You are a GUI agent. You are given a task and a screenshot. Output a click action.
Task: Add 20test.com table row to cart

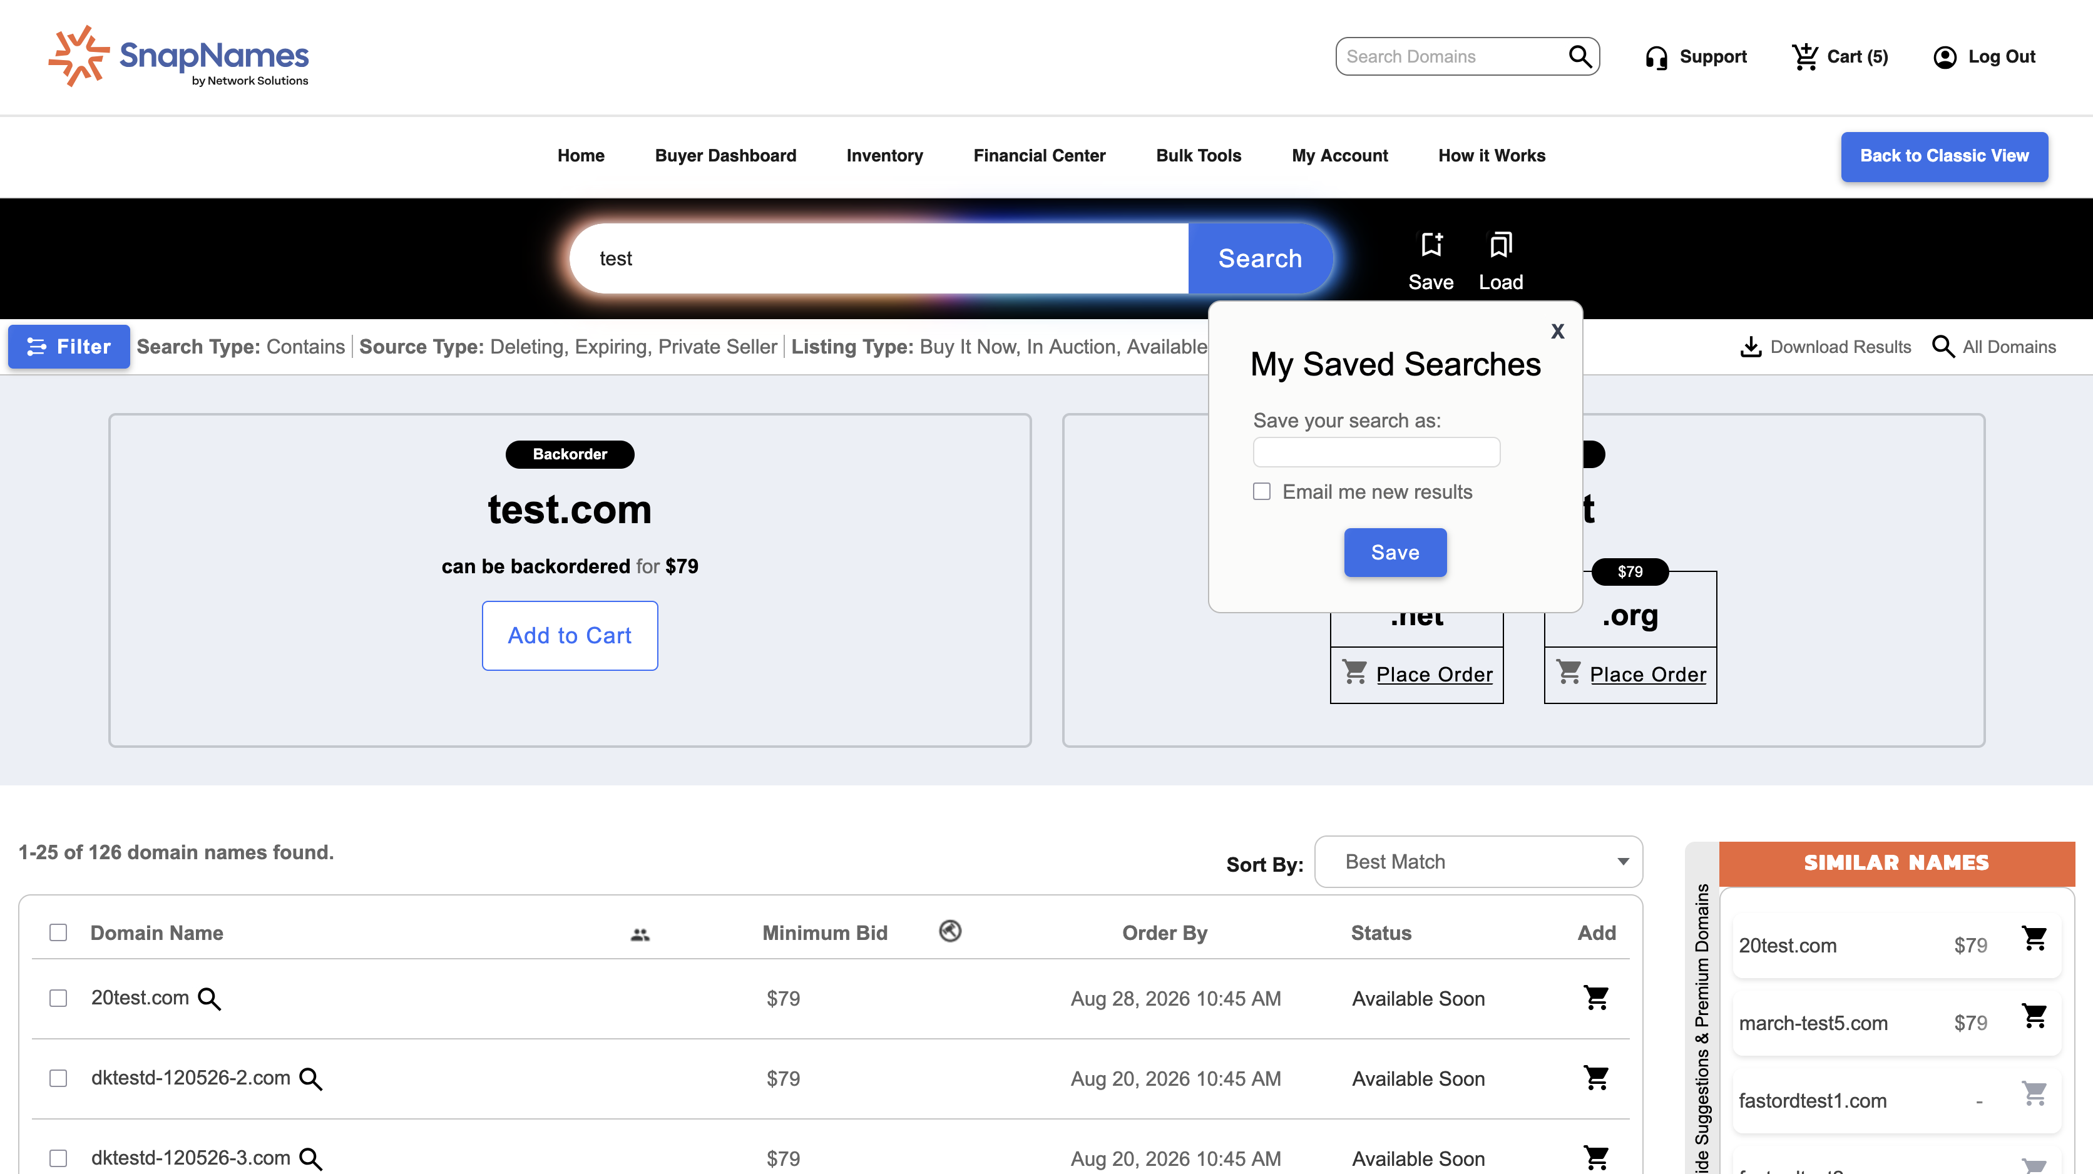coord(1597,998)
